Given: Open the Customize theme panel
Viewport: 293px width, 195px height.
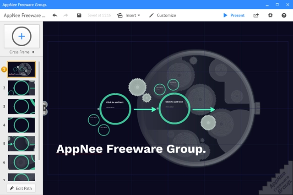Looking at the screenshot, I should tap(163, 15).
